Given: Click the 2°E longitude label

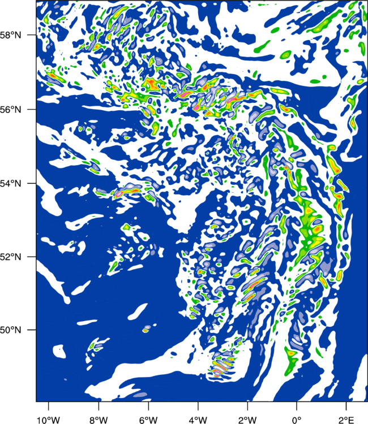Looking at the screenshot, I should 346,420.
